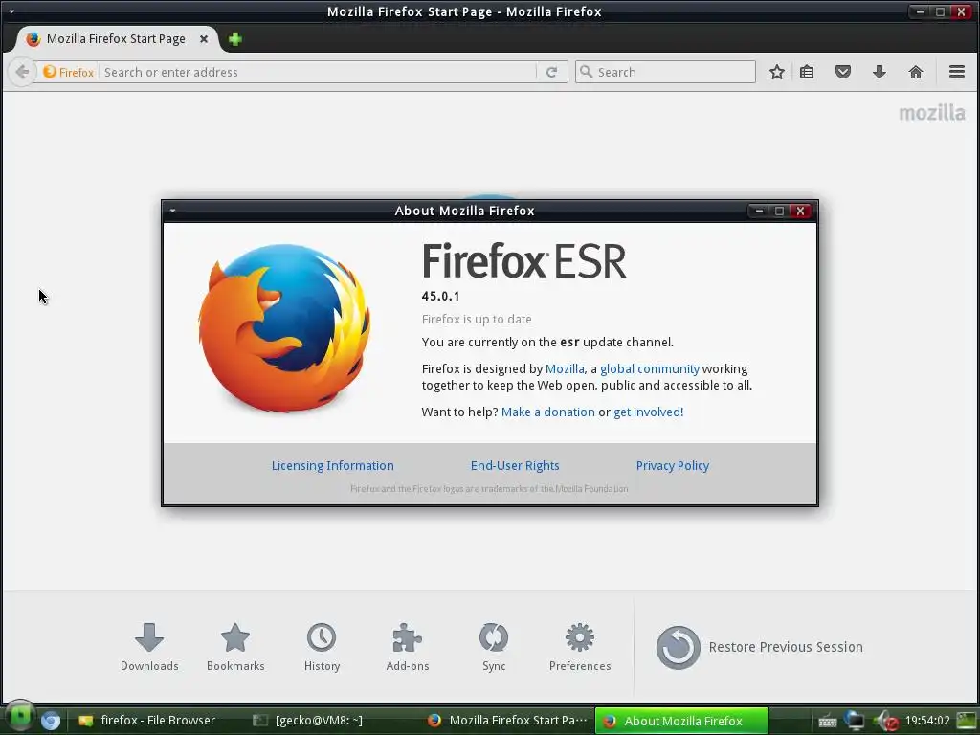The width and height of the screenshot is (980, 735).
Task: Open History from start page shortcuts
Action: tap(322, 647)
